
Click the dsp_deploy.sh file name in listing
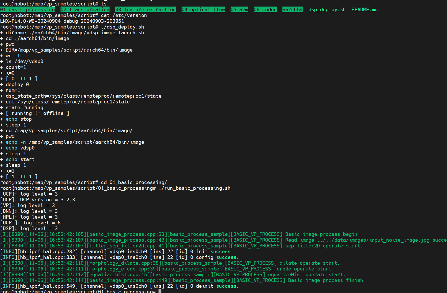[327, 10]
